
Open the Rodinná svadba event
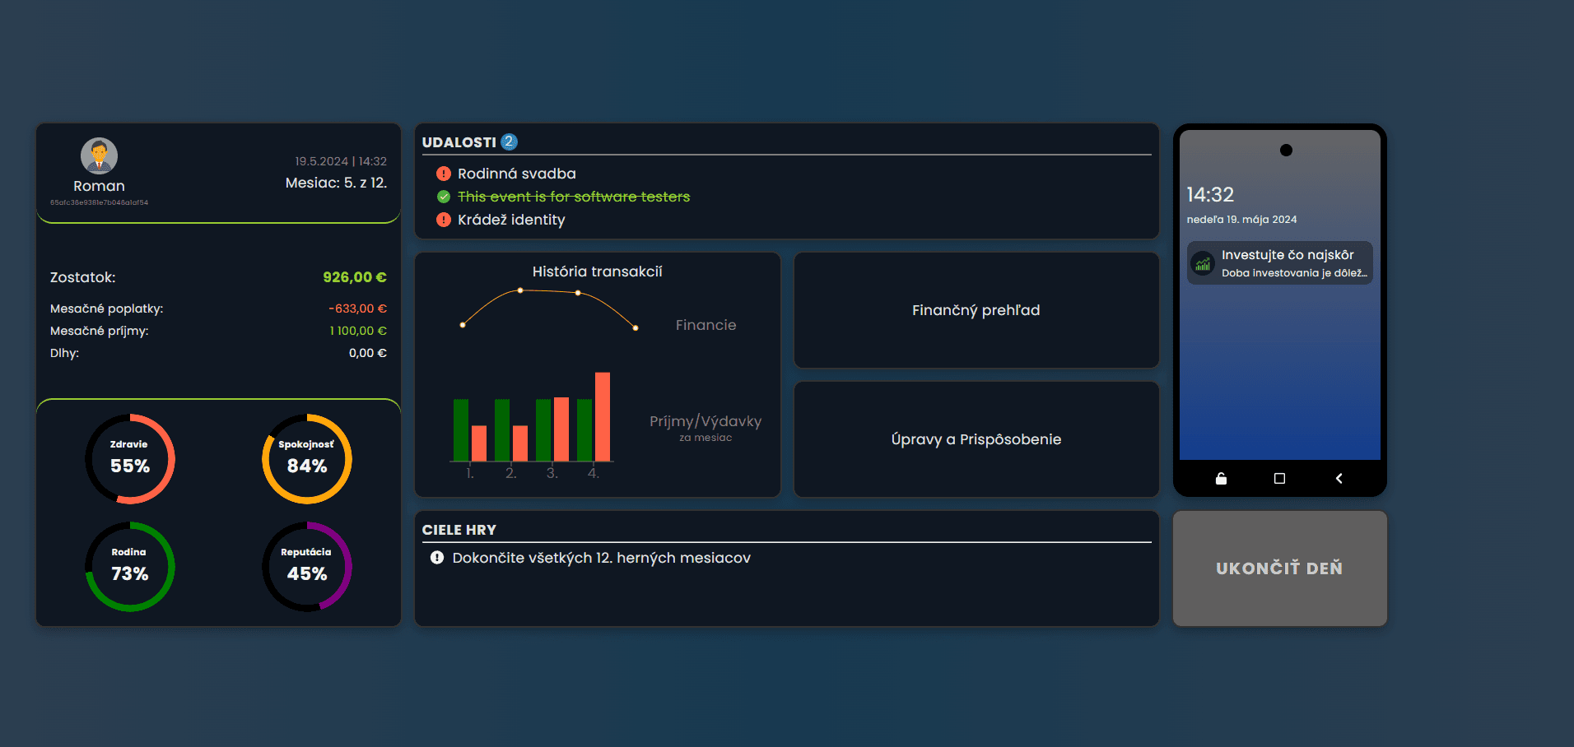tap(517, 174)
